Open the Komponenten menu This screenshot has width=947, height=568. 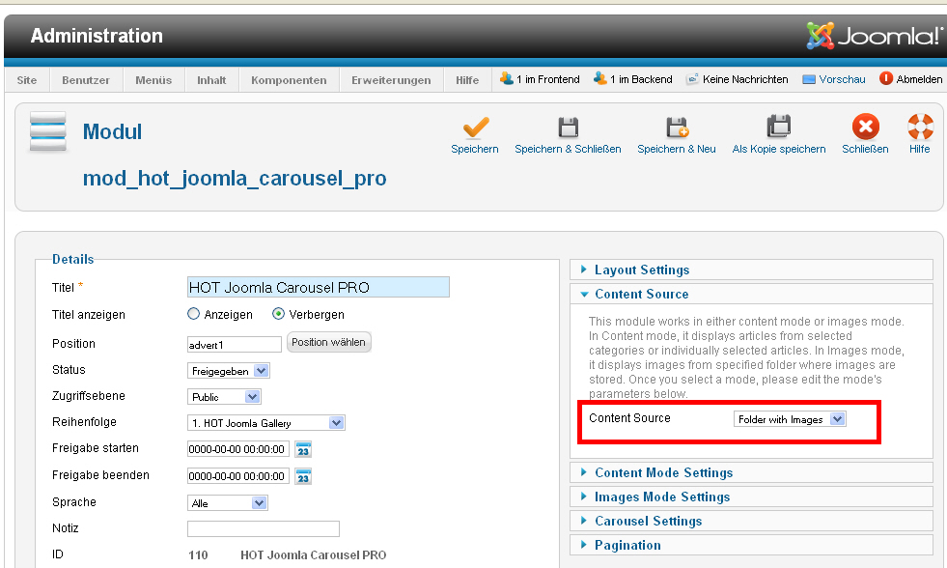(289, 80)
